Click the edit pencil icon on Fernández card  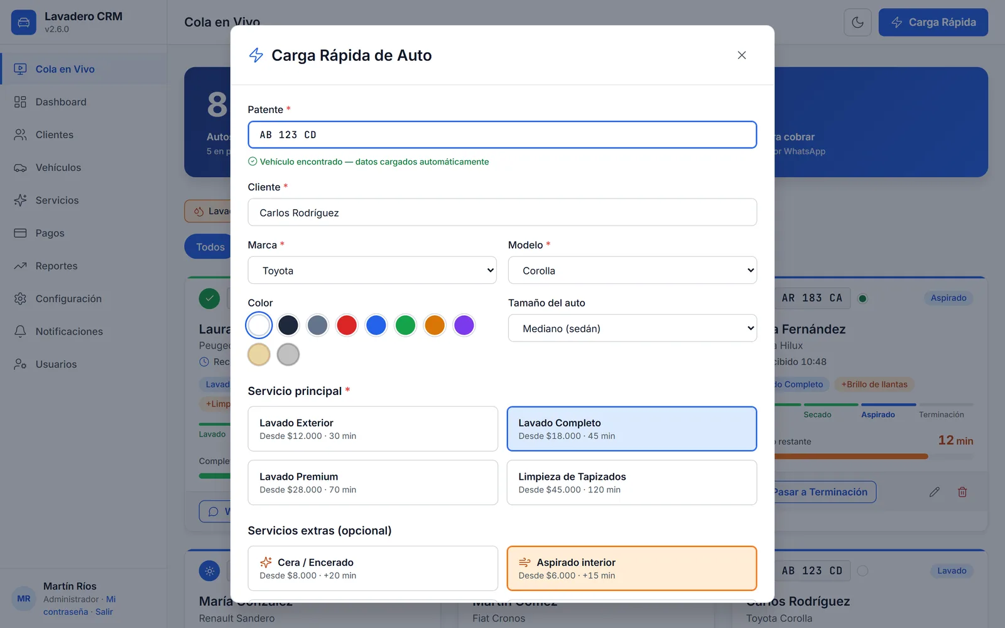point(935,492)
